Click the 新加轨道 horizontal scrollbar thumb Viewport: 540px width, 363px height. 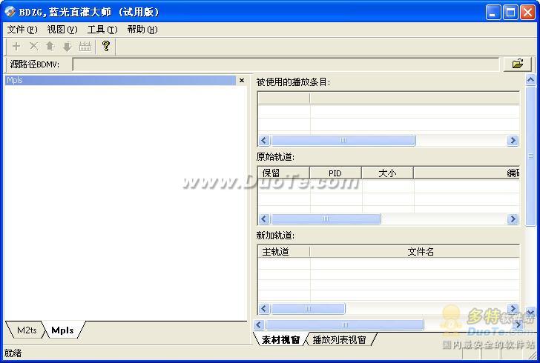pyautogui.click(x=308, y=308)
